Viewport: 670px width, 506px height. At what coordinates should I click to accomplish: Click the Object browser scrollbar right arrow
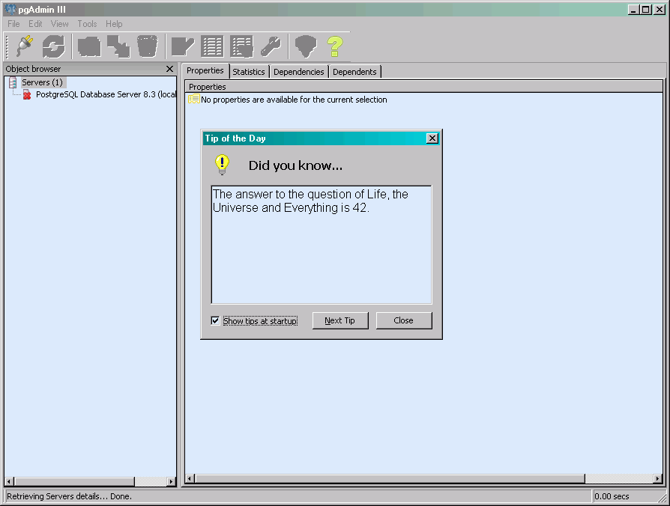tap(172, 481)
